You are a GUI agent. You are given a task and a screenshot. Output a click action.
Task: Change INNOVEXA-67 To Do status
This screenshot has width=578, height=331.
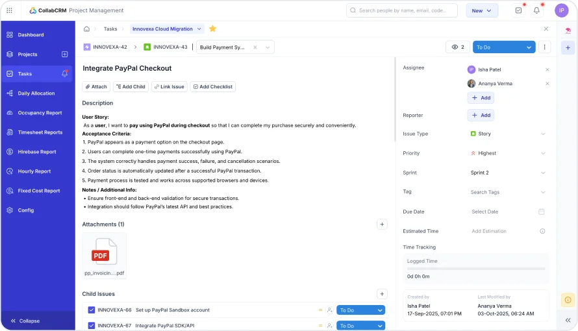[360, 325]
